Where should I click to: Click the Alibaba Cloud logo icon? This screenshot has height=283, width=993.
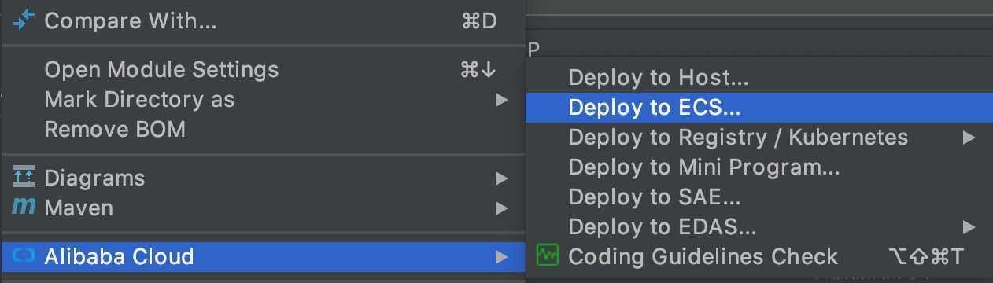coord(24,255)
